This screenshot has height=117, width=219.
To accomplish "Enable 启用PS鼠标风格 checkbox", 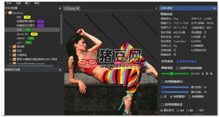I will click(178, 68).
